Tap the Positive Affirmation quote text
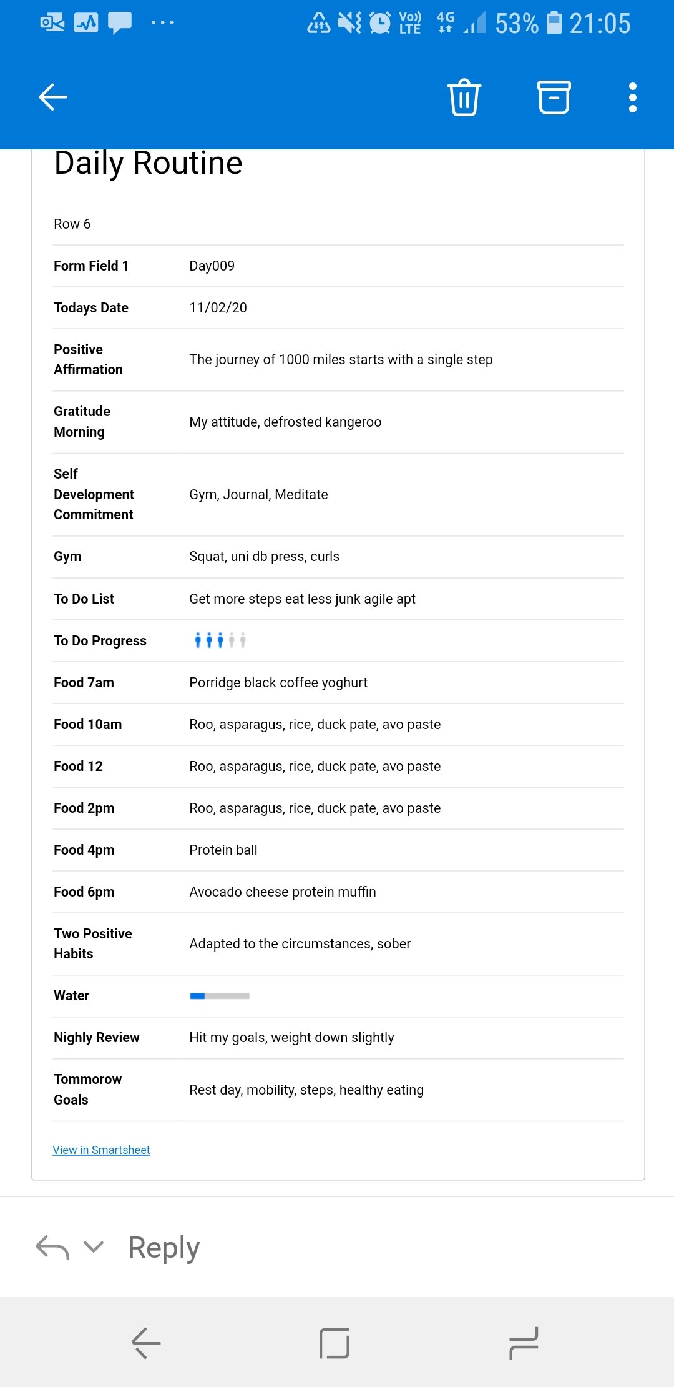Image resolution: width=674 pixels, height=1387 pixels. pyautogui.click(x=341, y=360)
